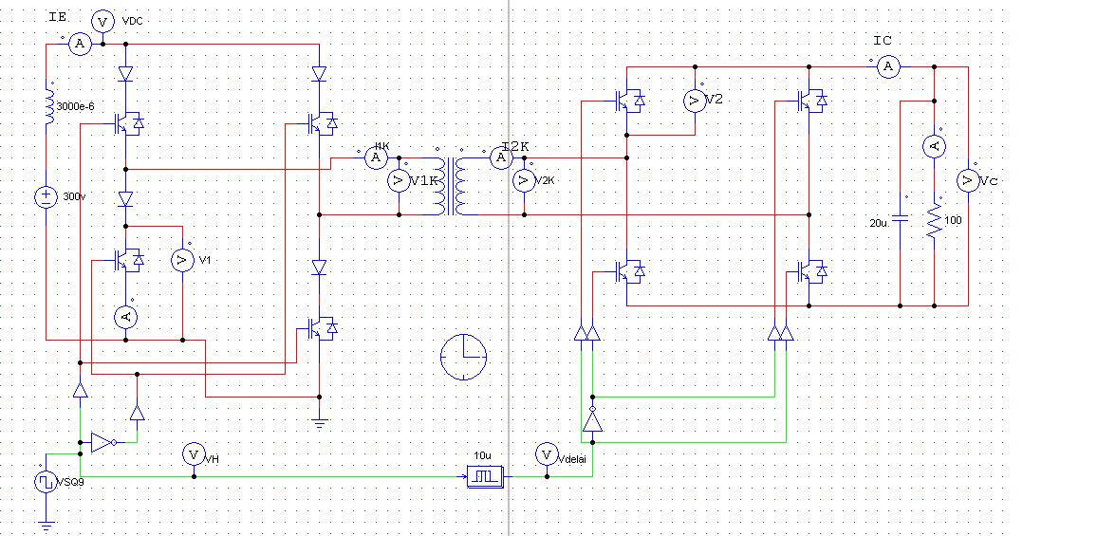Image resolution: width=1097 pixels, height=536 pixels.
Task: Select the VSQ9 square-wave source
Action: click(46, 481)
